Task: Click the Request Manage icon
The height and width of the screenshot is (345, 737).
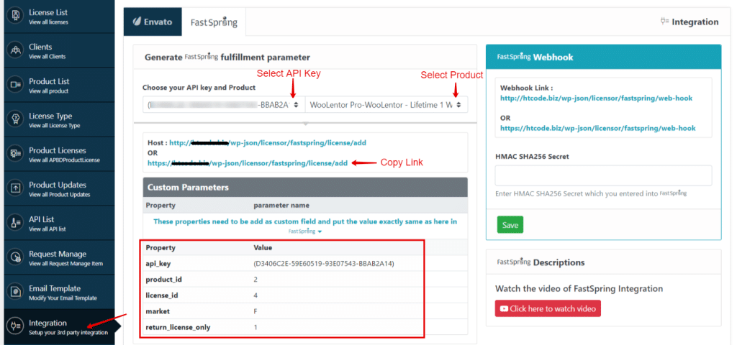Action: (14, 257)
